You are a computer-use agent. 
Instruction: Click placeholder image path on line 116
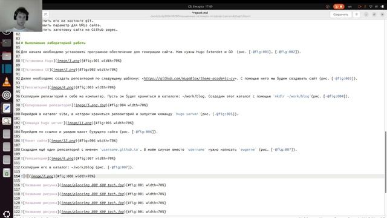coord(93,185)
